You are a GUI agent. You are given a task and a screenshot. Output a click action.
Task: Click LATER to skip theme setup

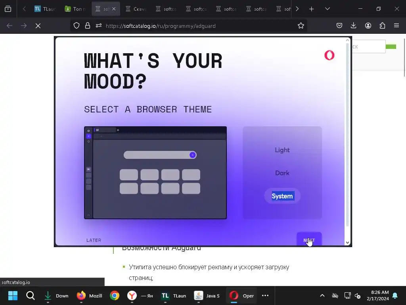[x=94, y=240]
